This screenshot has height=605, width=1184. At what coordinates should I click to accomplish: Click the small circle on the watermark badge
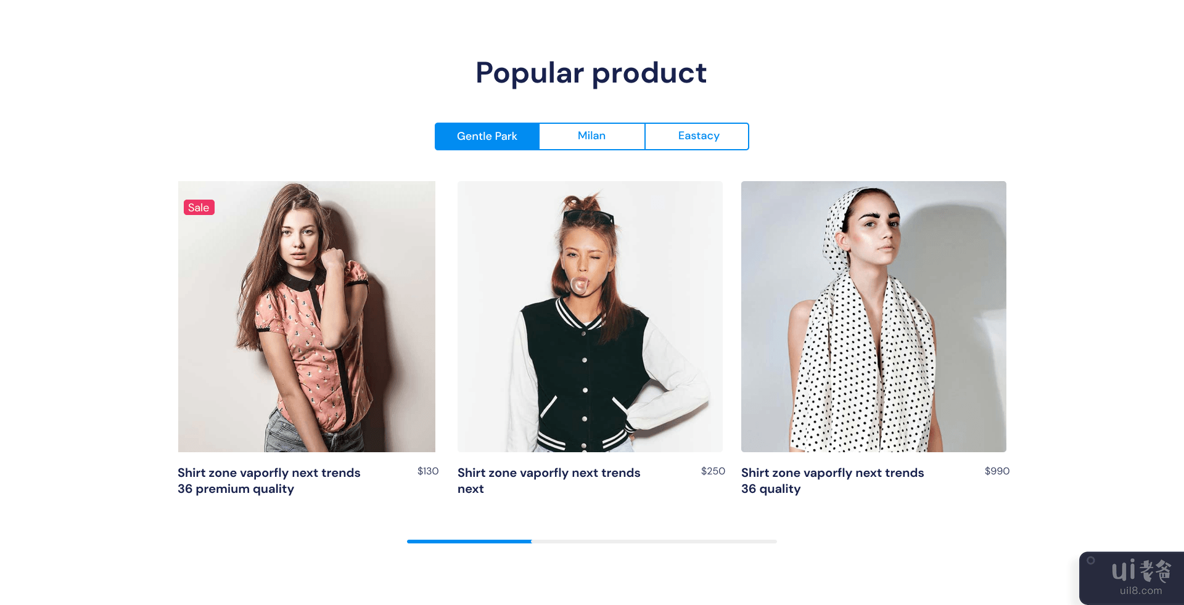[x=1091, y=561]
